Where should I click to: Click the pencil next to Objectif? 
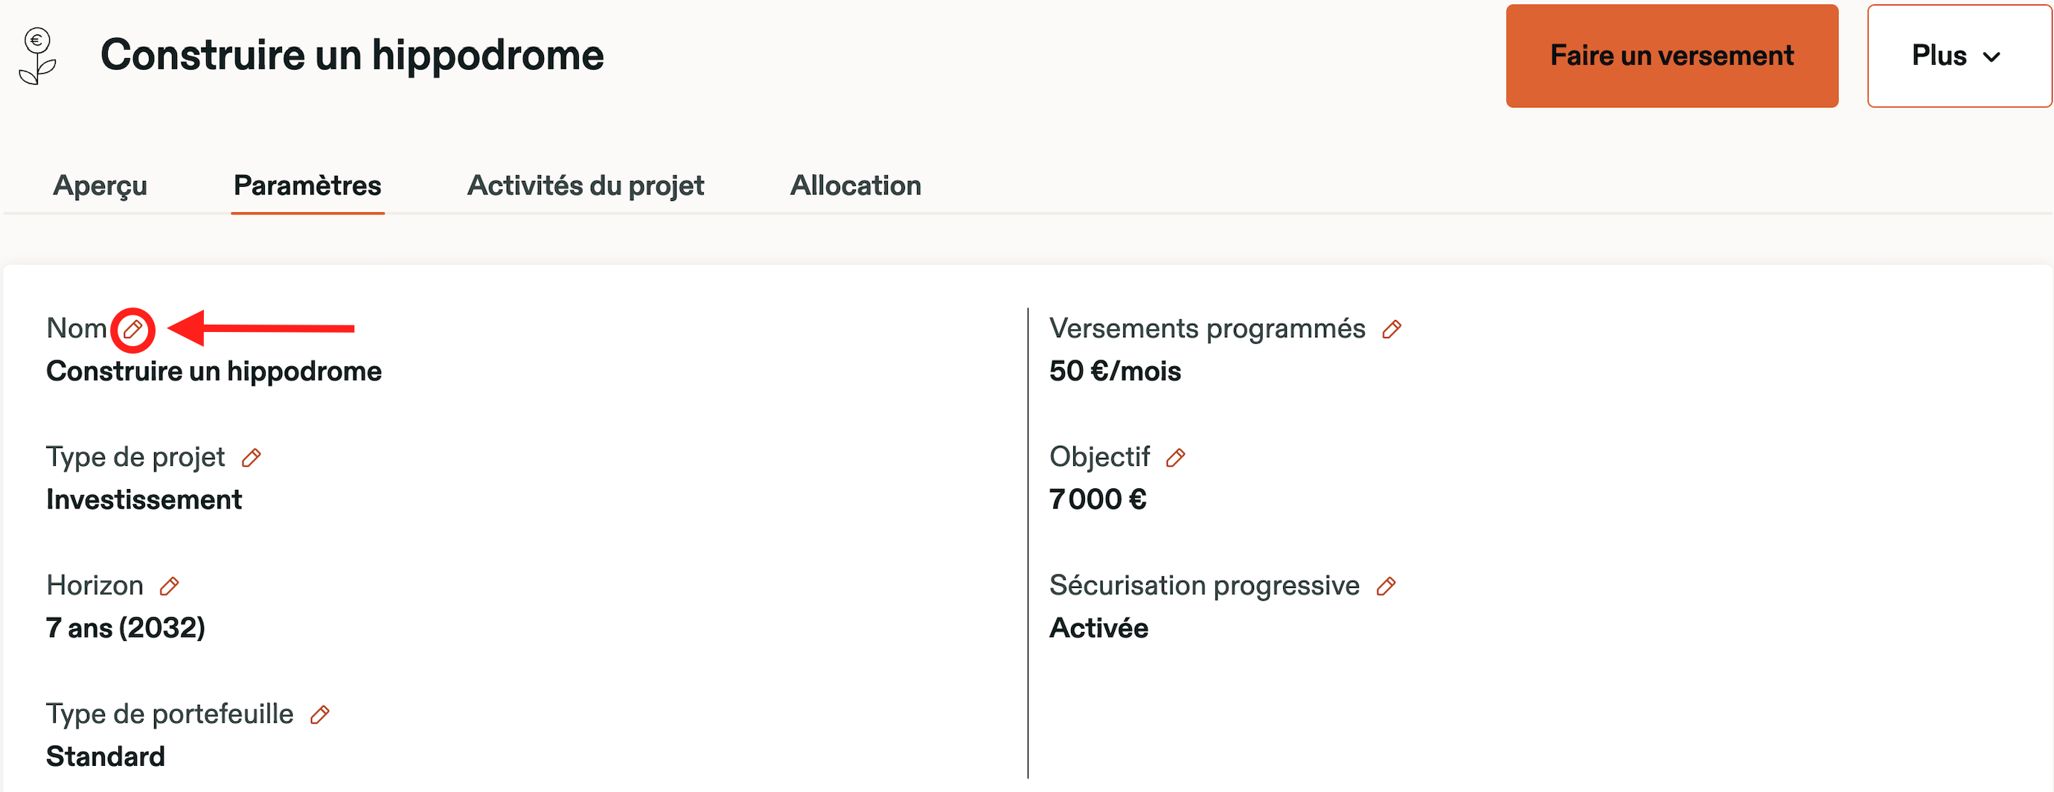point(1175,458)
